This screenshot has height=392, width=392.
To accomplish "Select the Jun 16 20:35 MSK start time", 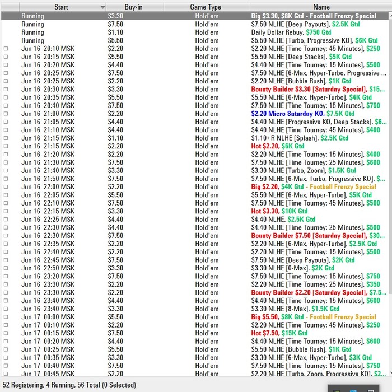I will 48,97.
